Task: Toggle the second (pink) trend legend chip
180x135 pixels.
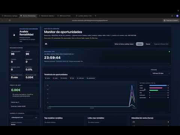Action: pos(55,78)
